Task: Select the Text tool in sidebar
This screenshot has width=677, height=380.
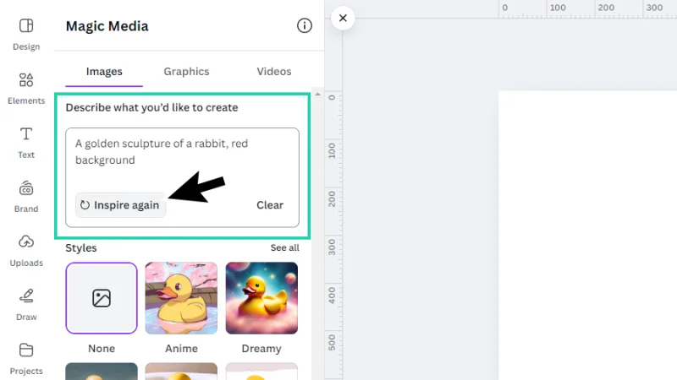Action: (26, 142)
